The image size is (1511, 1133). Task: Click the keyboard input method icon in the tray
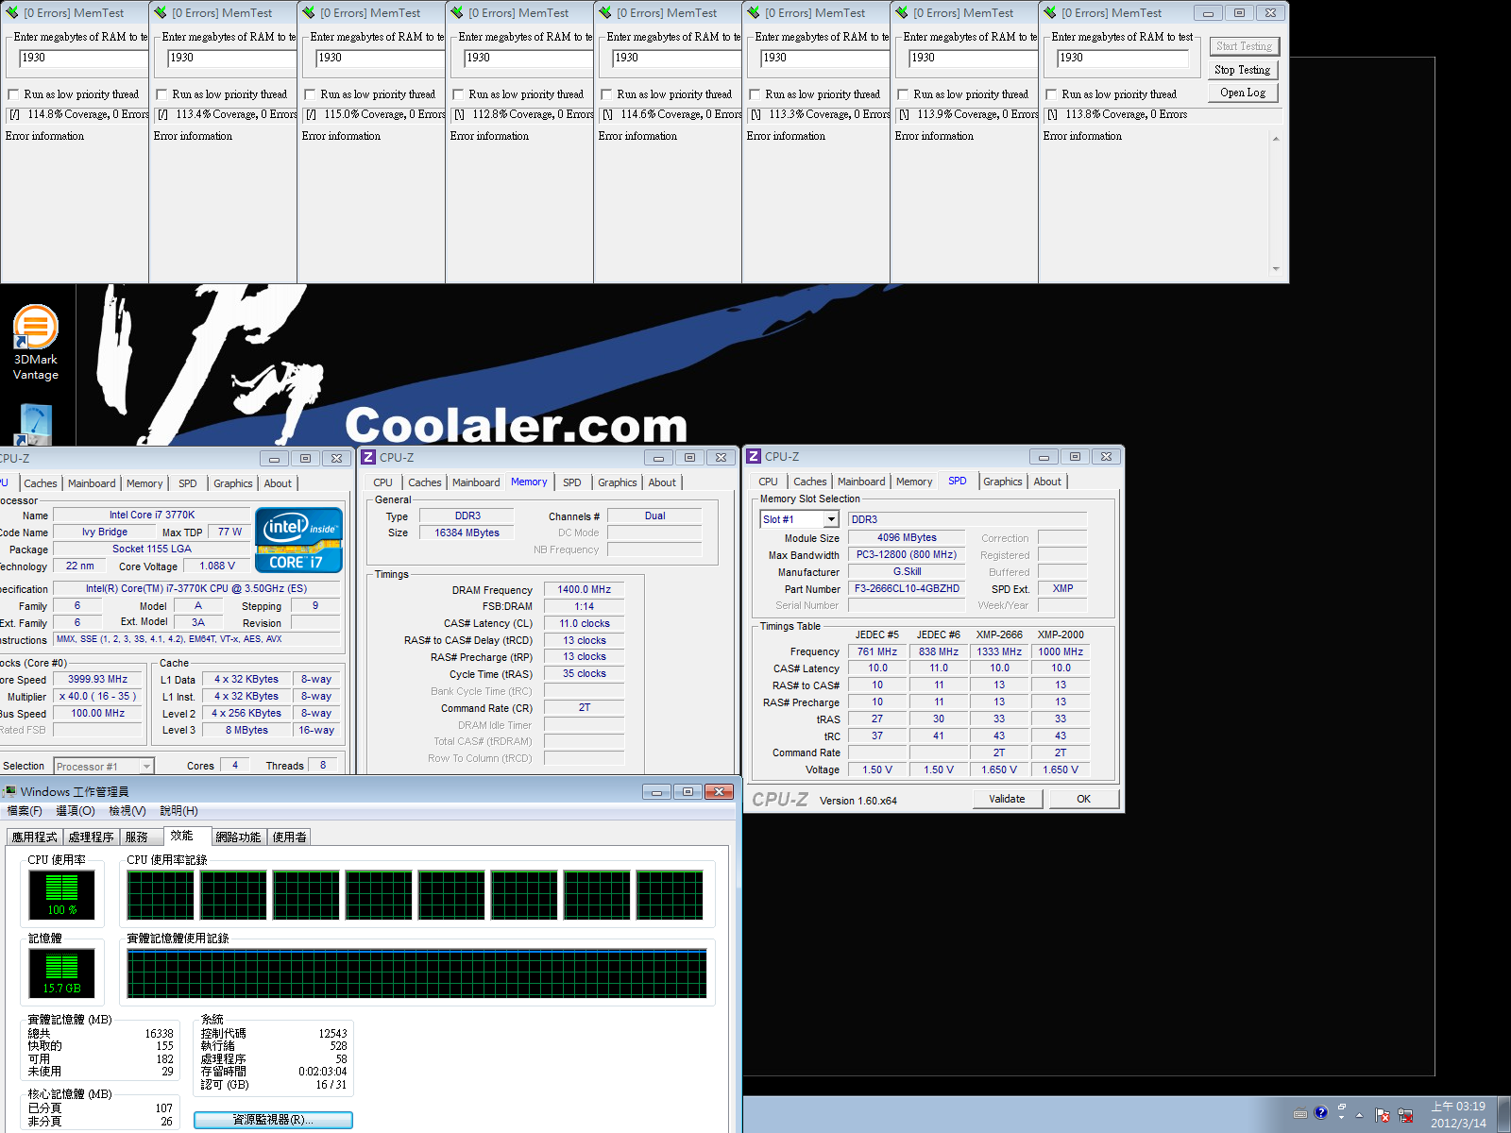[1300, 1113]
